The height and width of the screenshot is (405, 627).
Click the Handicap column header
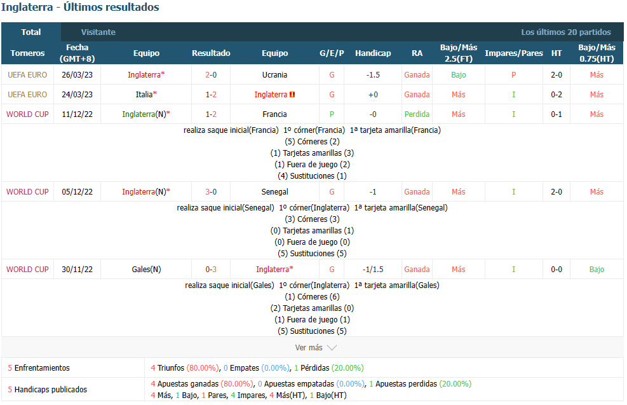373,53
